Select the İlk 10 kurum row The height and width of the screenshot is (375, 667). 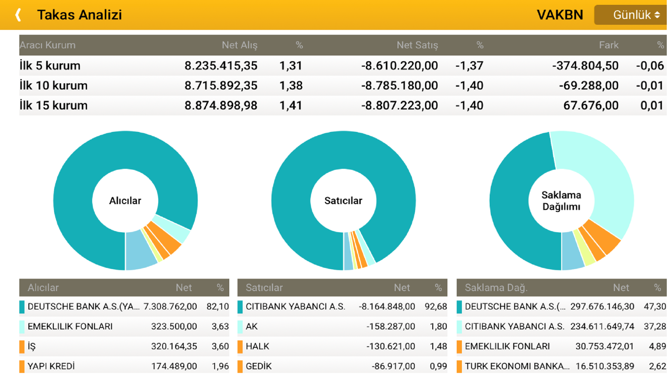[343, 85]
